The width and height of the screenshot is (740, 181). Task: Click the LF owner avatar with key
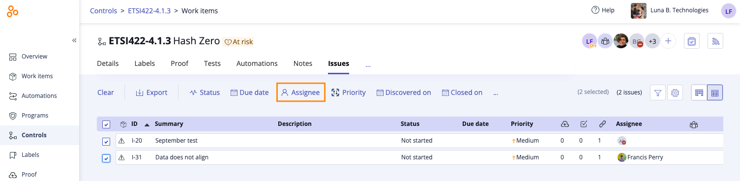[x=590, y=41]
